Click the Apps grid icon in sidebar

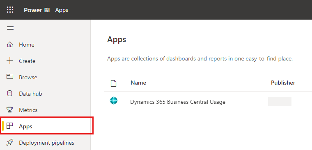10,125
